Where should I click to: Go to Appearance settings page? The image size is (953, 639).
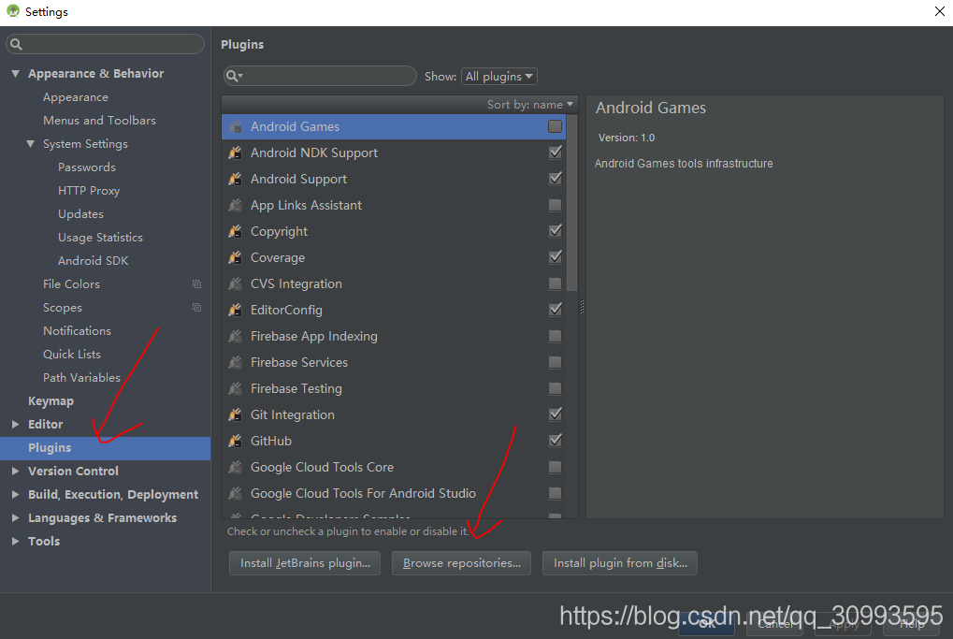pos(76,97)
